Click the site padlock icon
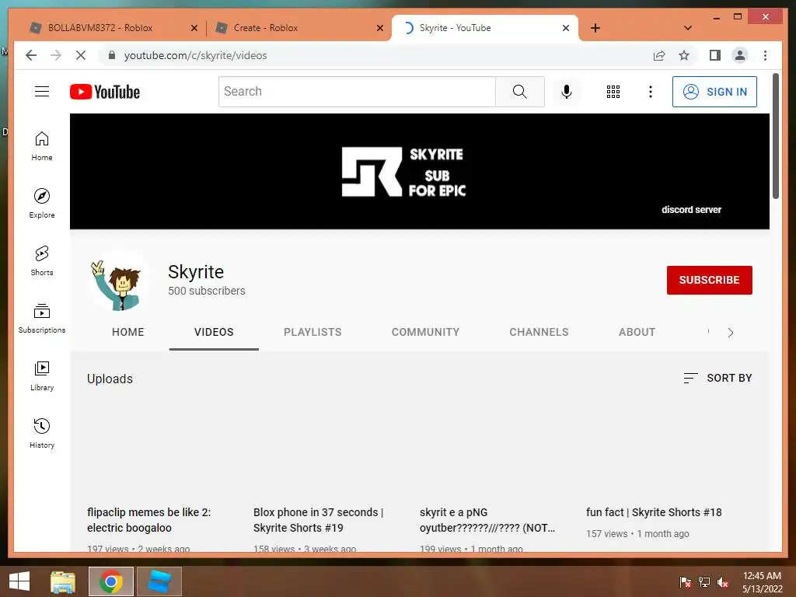The width and height of the screenshot is (796, 597). [x=112, y=55]
